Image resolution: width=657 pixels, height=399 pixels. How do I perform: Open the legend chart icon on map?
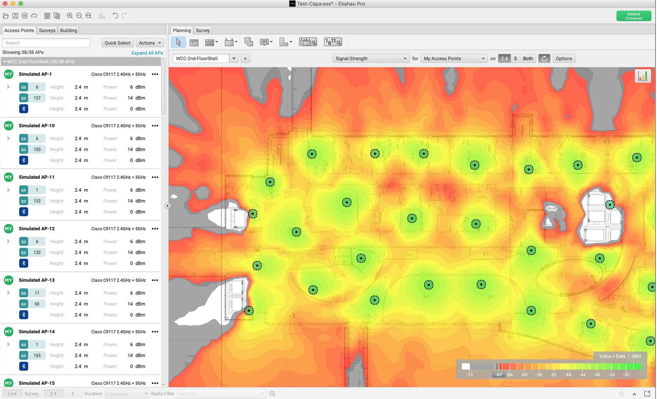[x=642, y=76]
